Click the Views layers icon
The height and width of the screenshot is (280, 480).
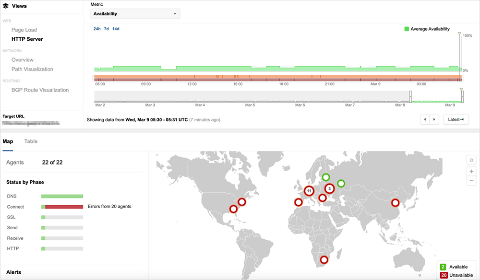6,6
